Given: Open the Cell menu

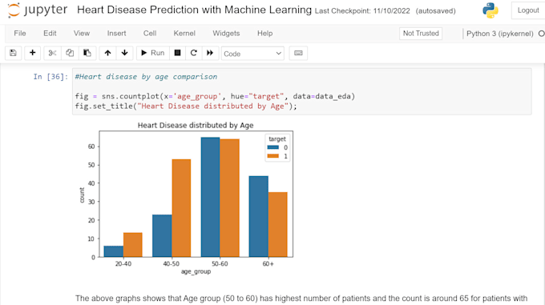Looking at the screenshot, I should coord(150,34).
